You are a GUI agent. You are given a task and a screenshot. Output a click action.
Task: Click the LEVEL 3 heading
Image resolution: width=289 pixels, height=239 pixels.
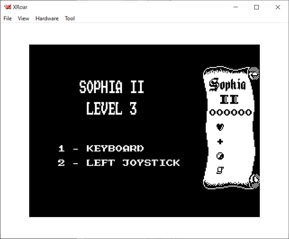click(111, 109)
